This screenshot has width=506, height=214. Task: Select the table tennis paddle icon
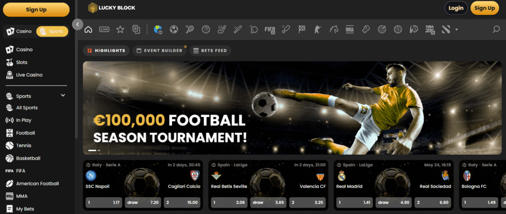(x=253, y=29)
